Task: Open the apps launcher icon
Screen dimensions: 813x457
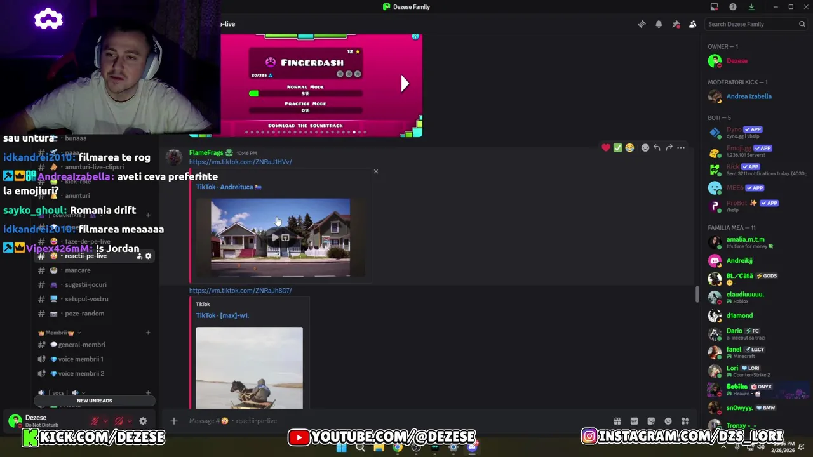Action: click(685, 421)
